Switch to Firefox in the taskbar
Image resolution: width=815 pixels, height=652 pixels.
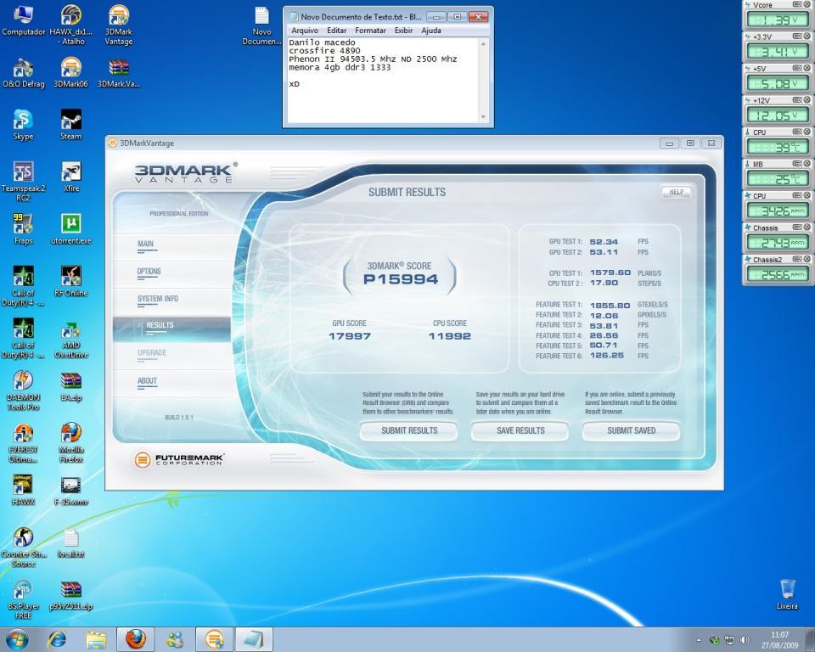[x=136, y=639]
